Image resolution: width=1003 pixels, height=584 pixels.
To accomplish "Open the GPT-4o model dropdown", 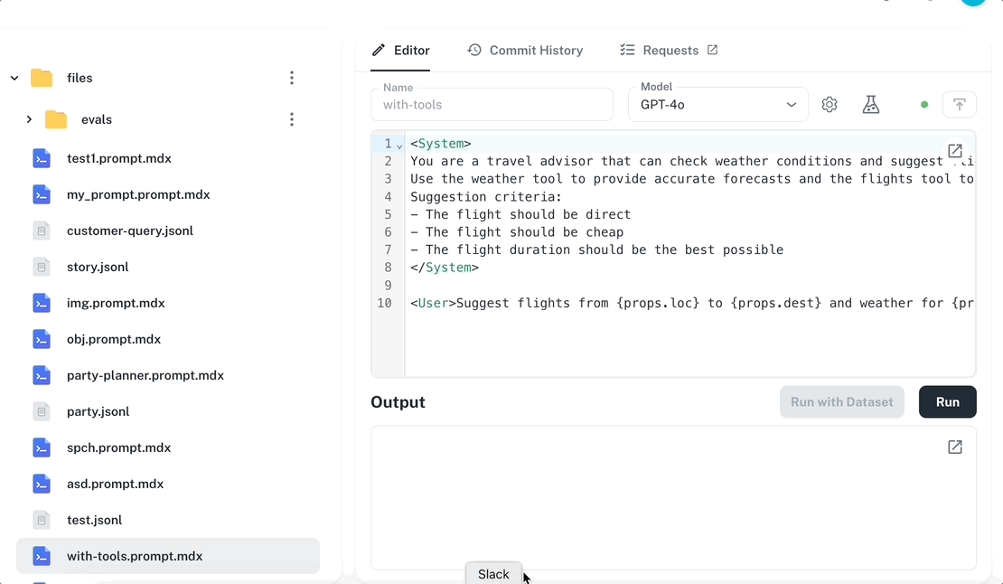I will [717, 104].
